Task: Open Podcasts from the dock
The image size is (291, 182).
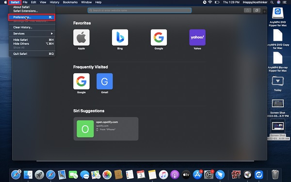Action: [x=175, y=175]
